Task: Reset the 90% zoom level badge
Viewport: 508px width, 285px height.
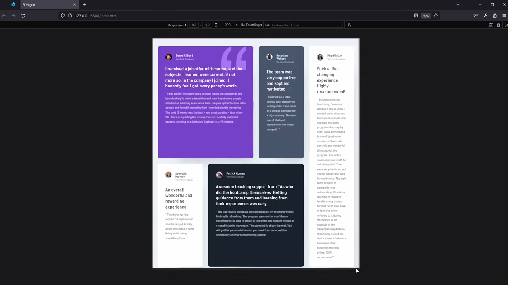Action: click(x=425, y=16)
